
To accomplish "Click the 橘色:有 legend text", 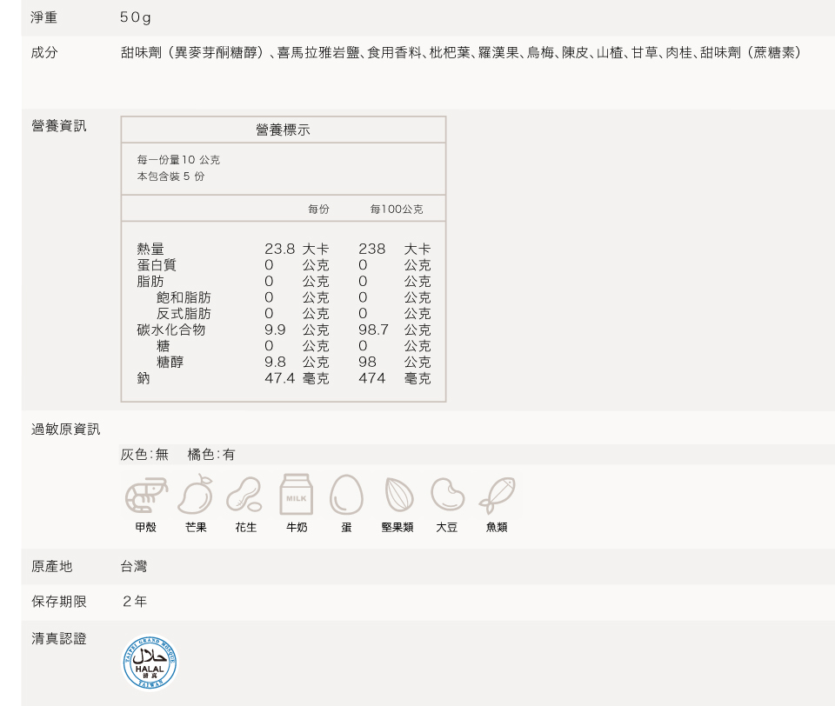I will click(x=210, y=455).
